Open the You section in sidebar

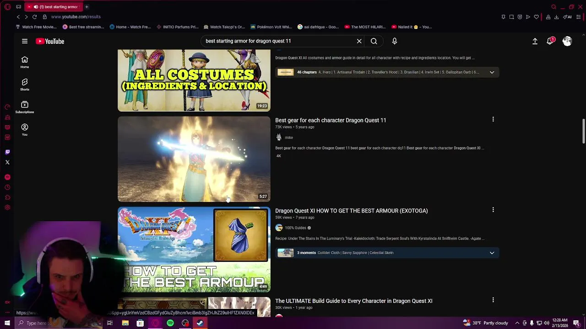(25, 130)
